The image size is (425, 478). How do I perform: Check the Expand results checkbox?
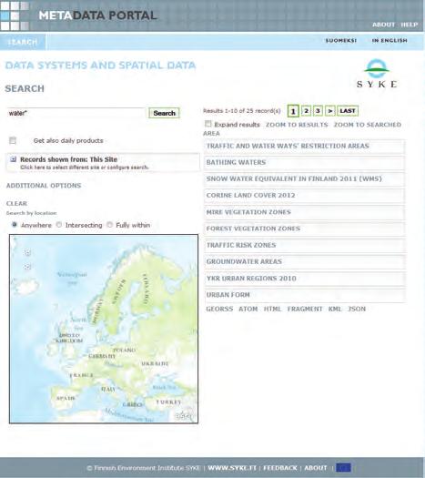pos(208,124)
